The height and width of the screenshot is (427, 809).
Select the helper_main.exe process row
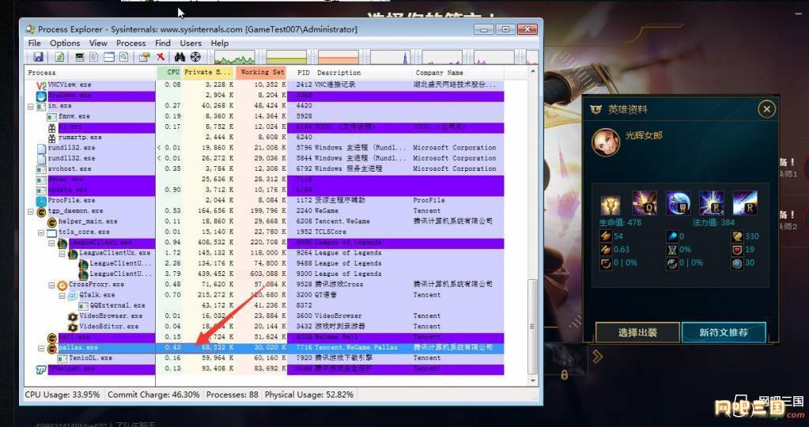pos(264,221)
